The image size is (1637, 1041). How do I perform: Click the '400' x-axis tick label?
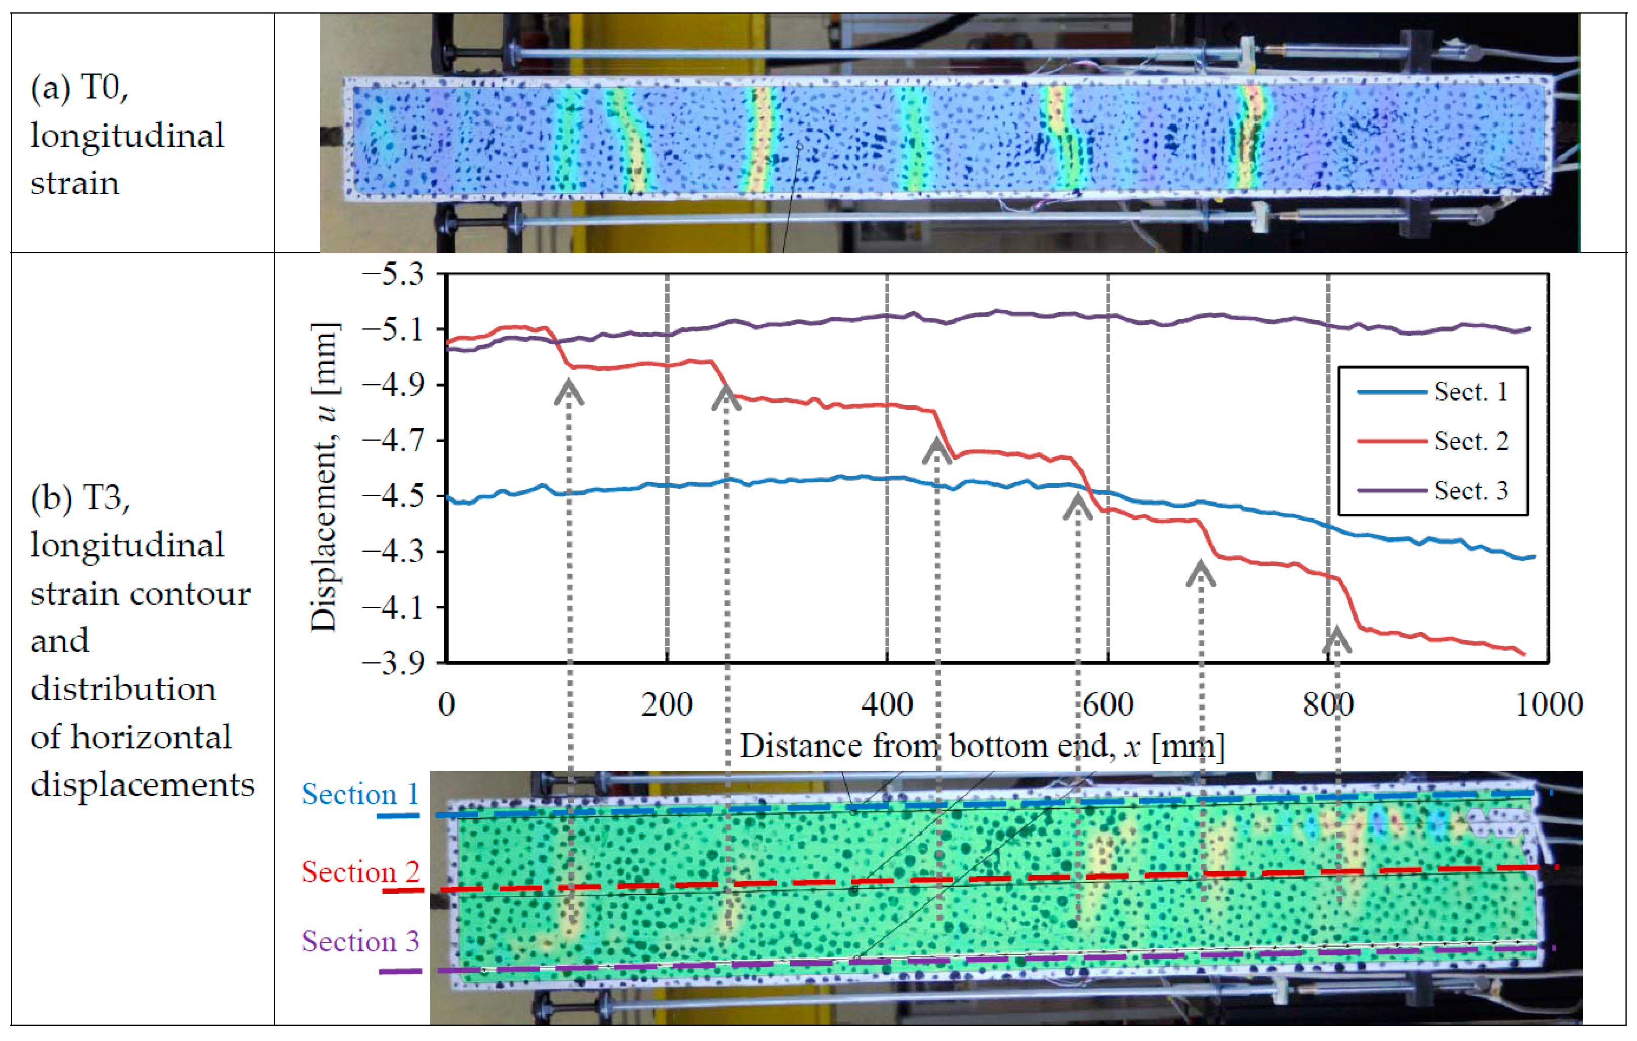[887, 704]
